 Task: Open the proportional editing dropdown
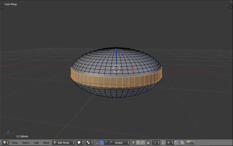pyautogui.click(x=156, y=143)
